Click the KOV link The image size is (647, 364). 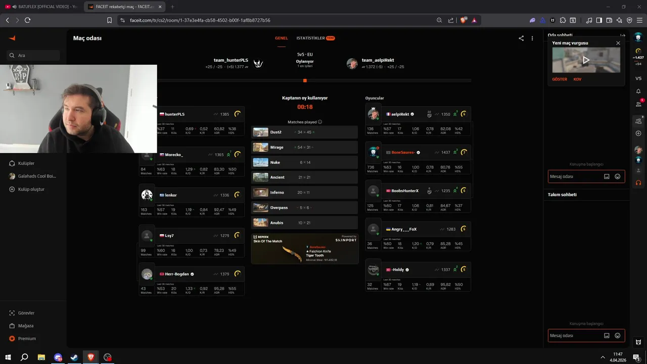tap(577, 79)
